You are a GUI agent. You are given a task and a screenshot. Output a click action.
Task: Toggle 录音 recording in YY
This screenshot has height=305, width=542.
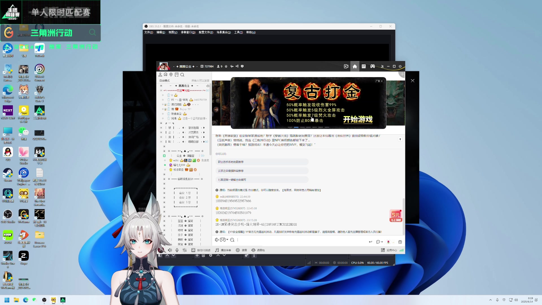point(241,250)
